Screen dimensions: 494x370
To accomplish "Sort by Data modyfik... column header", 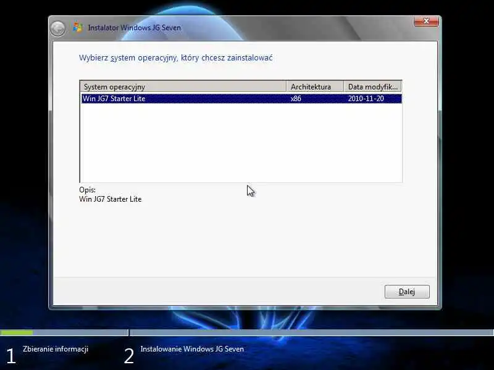I will pyautogui.click(x=373, y=87).
